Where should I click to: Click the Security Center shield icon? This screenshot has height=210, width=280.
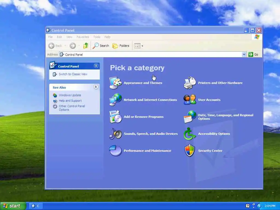tap(189, 151)
